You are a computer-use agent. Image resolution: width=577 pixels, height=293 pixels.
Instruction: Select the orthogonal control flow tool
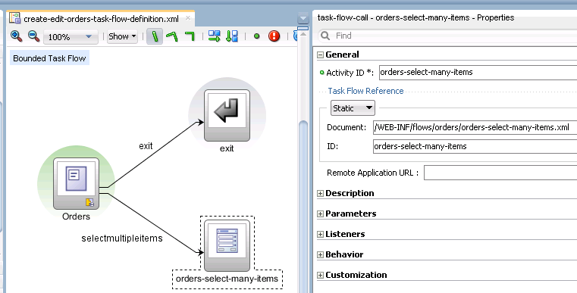click(190, 36)
